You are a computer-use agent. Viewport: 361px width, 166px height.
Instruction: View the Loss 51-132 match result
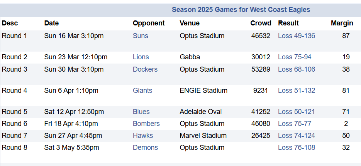coord(297,91)
